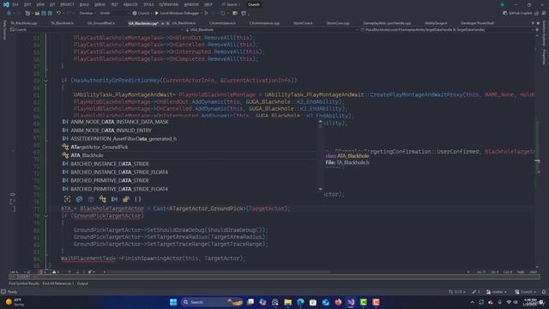Open File Explorer from the taskbar

coord(288,302)
